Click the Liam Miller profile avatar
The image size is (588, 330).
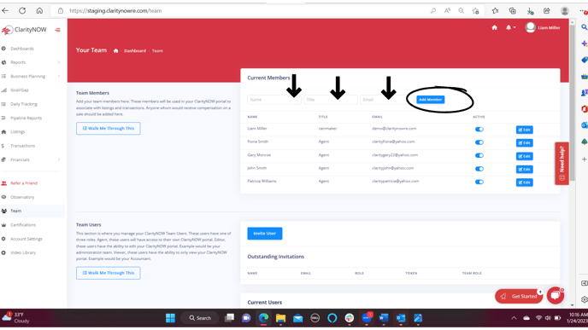pos(530,27)
